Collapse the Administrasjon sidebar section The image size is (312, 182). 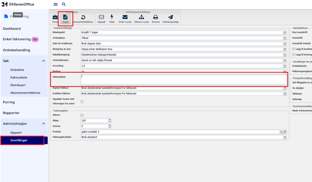(x=44, y=124)
